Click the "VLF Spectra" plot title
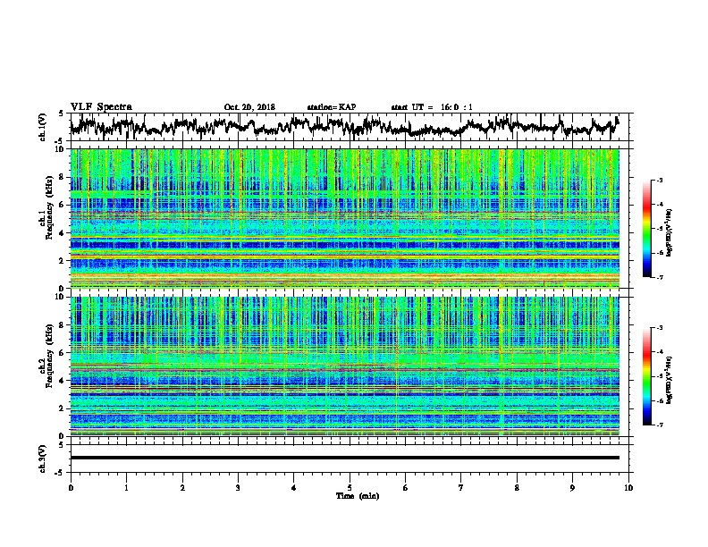The width and height of the screenshot is (708, 547). pyautogui.click(x=101, y=107)
